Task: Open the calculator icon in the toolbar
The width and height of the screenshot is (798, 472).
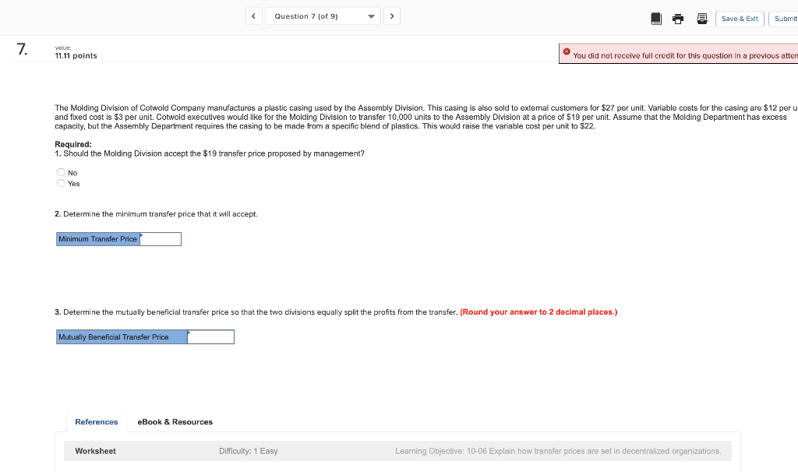Action: (701, 18)
